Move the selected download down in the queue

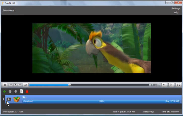[16, 91]
